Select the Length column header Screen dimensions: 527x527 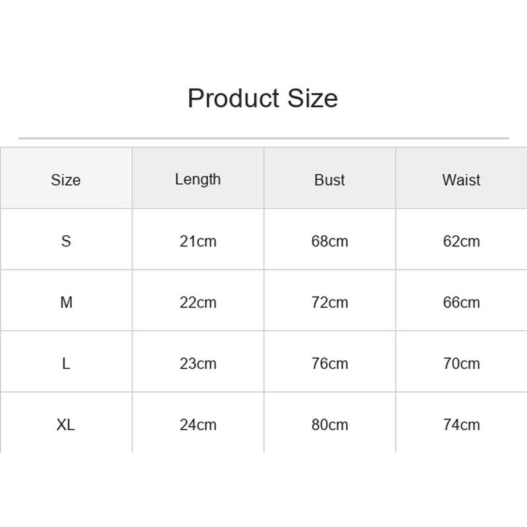[198, 180]
